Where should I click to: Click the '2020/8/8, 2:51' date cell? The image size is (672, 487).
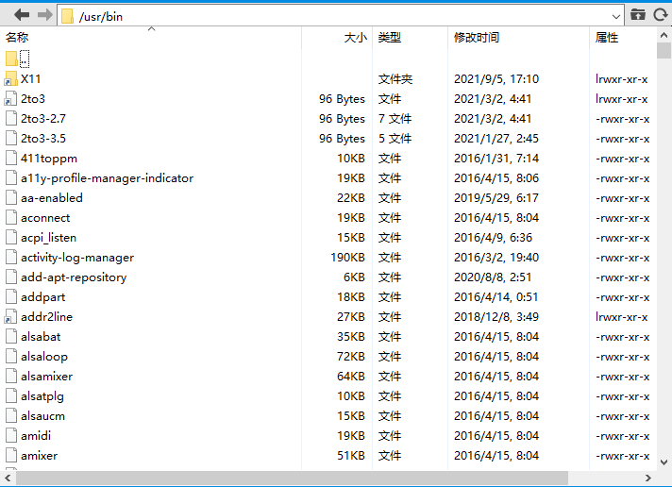click(493, 277)
